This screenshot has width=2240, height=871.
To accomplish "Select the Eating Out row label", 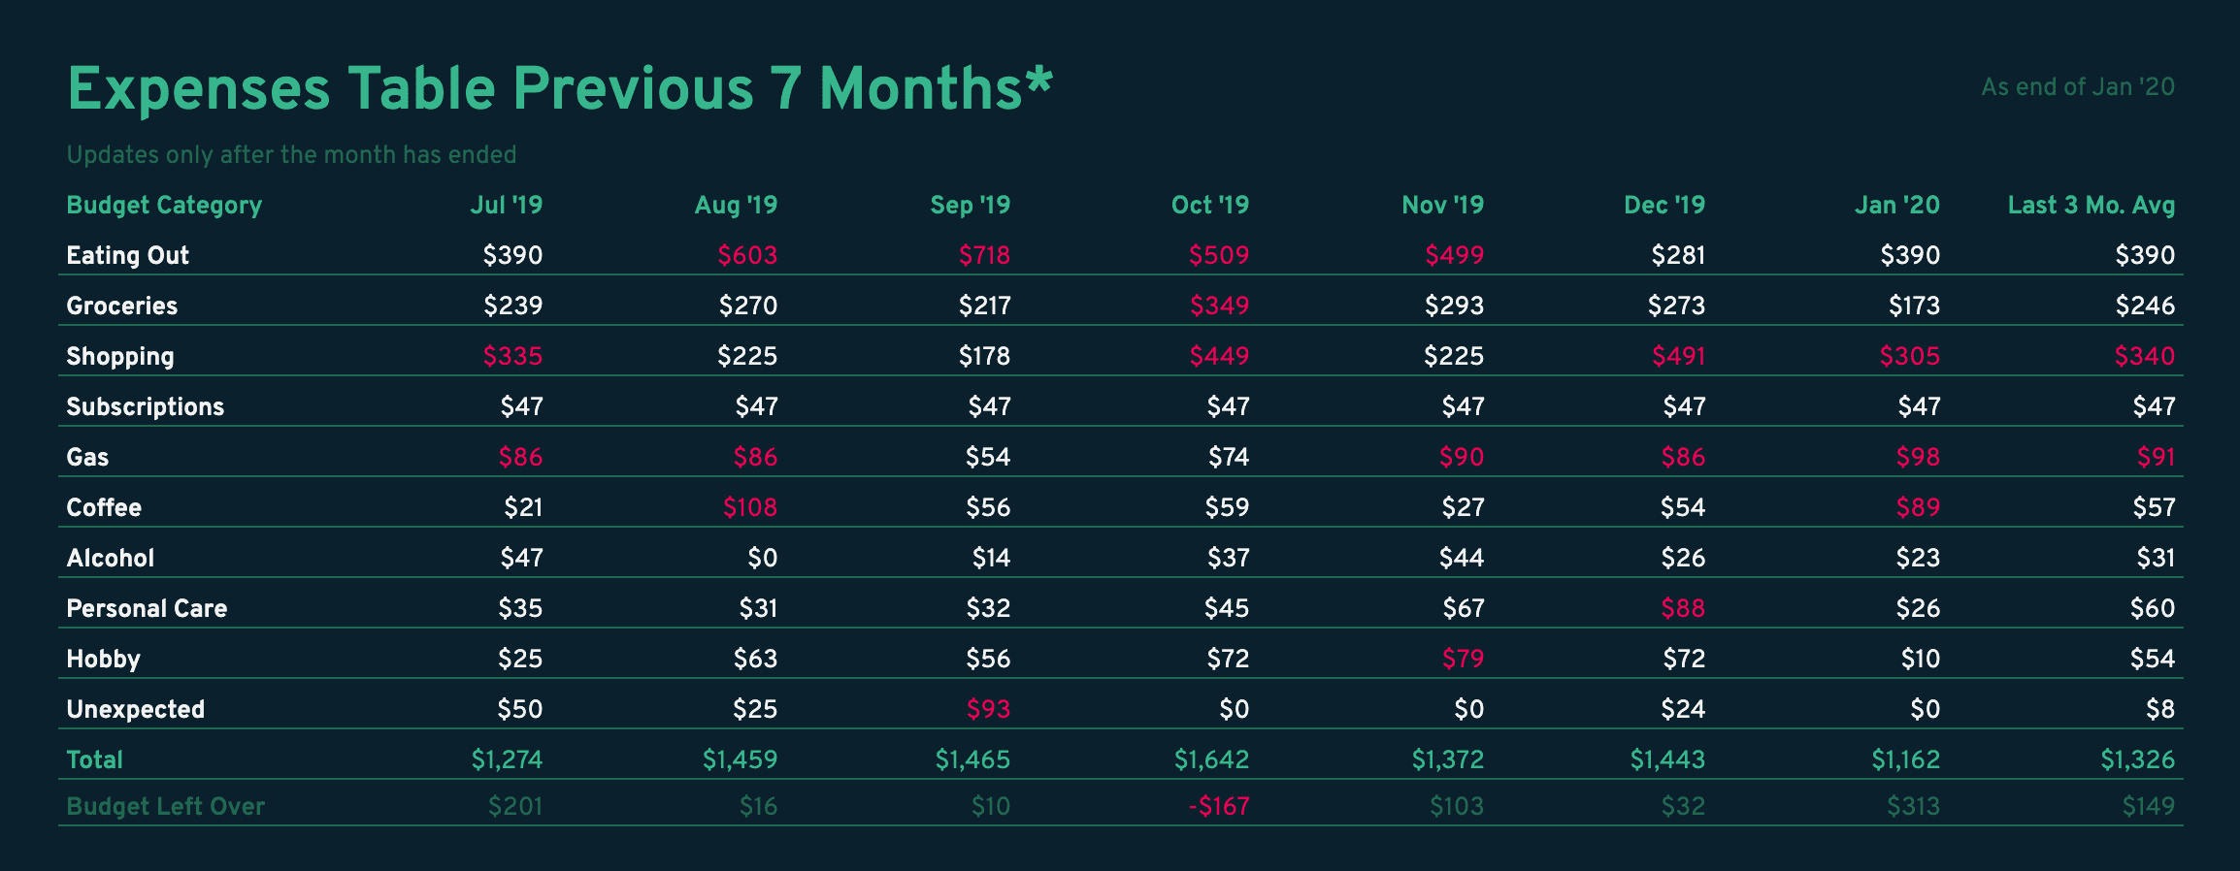I will coord(127,256).
